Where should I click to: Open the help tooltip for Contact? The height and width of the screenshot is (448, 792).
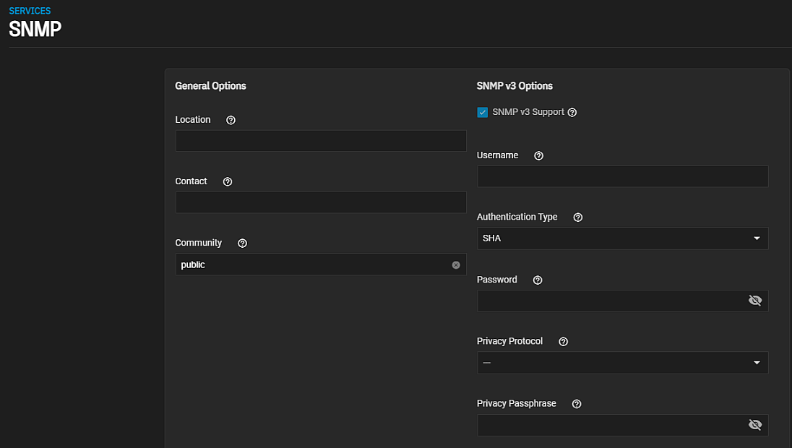pos(227,181)
